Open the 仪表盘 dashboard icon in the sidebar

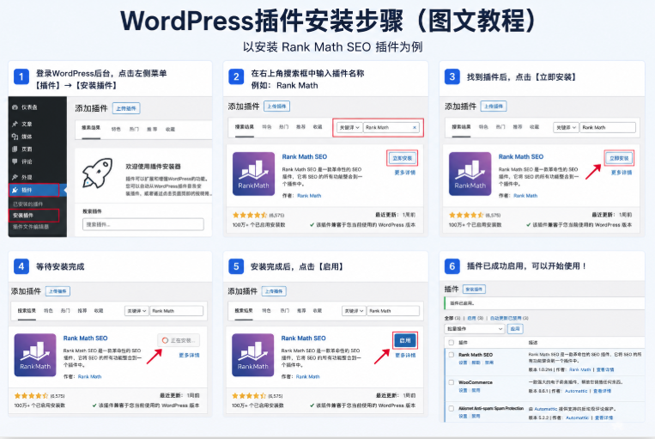click(x=15, y=107)
